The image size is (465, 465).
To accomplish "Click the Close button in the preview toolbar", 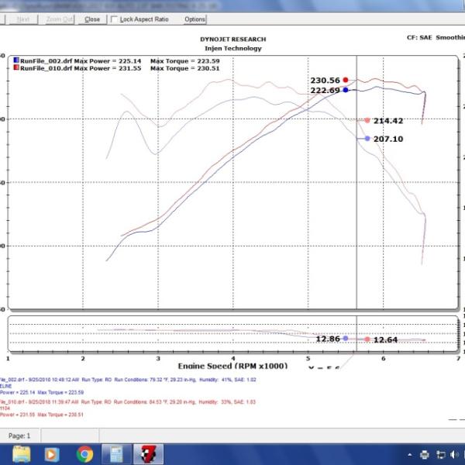I will pos(91,19).
